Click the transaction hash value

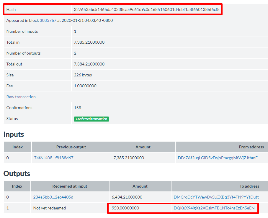(147, 9)
